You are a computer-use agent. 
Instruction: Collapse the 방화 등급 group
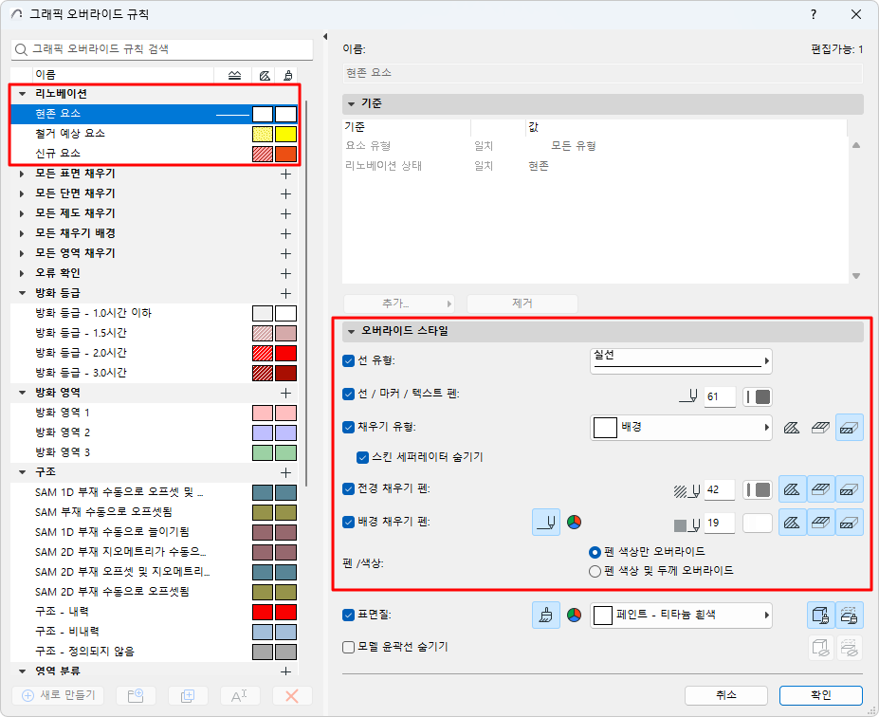click(x=23, y=293)
